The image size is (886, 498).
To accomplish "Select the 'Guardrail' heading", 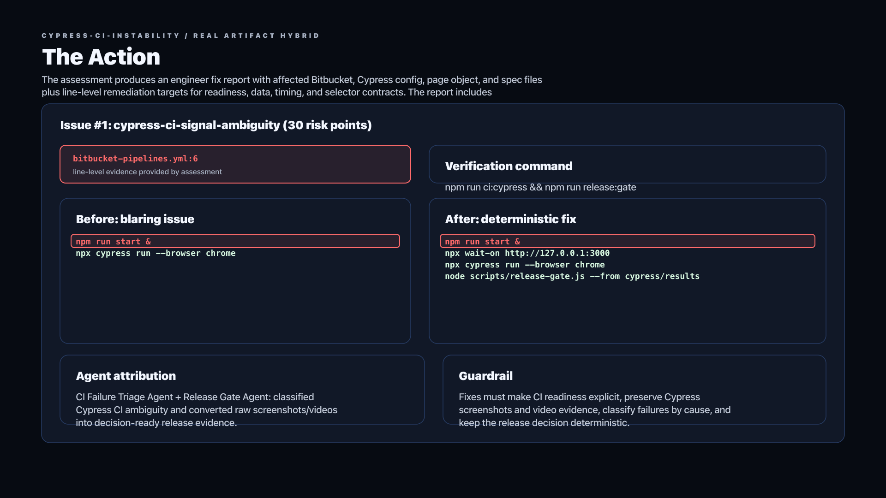I will point(485,376).
